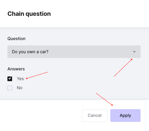Click the chevron arrow in the Question dropdown
This screenshot has width=149, height=131.
134,52
